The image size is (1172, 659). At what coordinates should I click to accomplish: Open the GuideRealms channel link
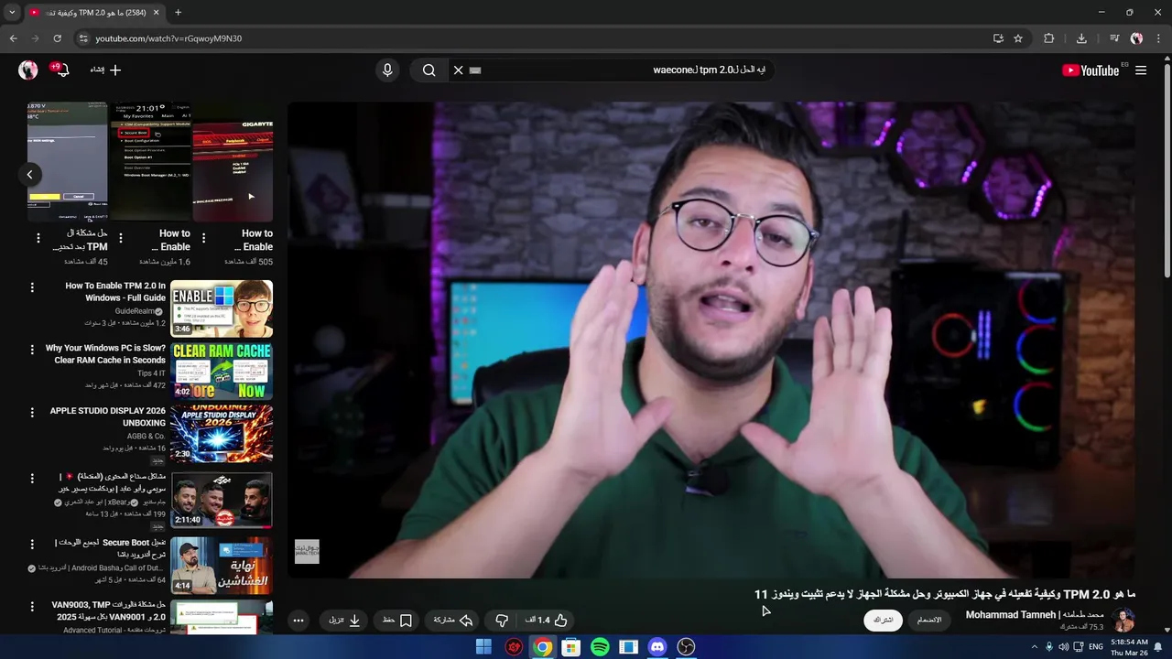tap(134, 311)
